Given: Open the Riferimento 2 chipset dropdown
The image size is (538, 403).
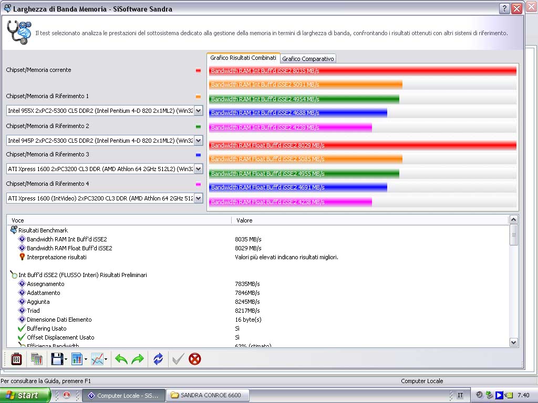Looking at the screenshot, I should pyautogui.click(x=198, y=141).
